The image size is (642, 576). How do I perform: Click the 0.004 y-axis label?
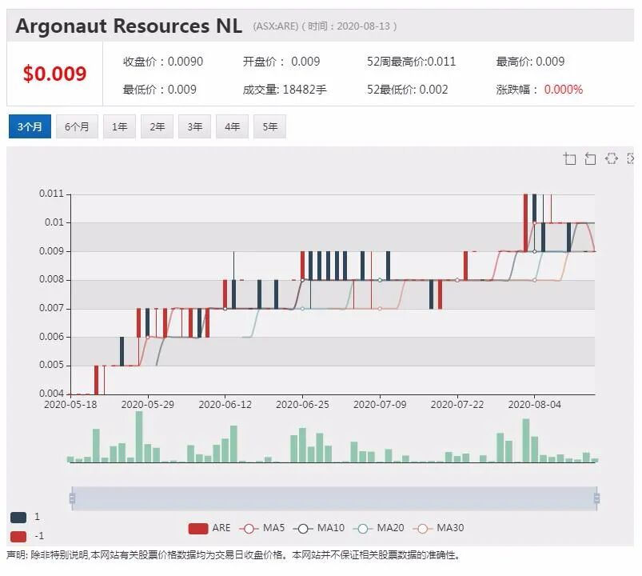coord(52,394)
